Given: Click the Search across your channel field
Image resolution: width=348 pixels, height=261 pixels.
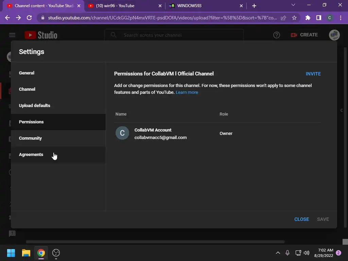Looking at the screenshot, I should 174,35.
